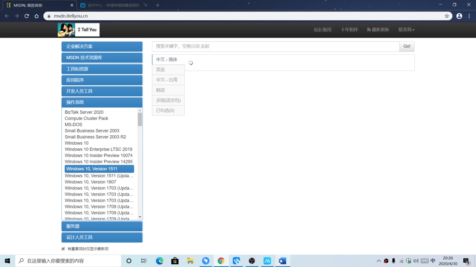Expand the 工具和资源 section

[102, 69]
